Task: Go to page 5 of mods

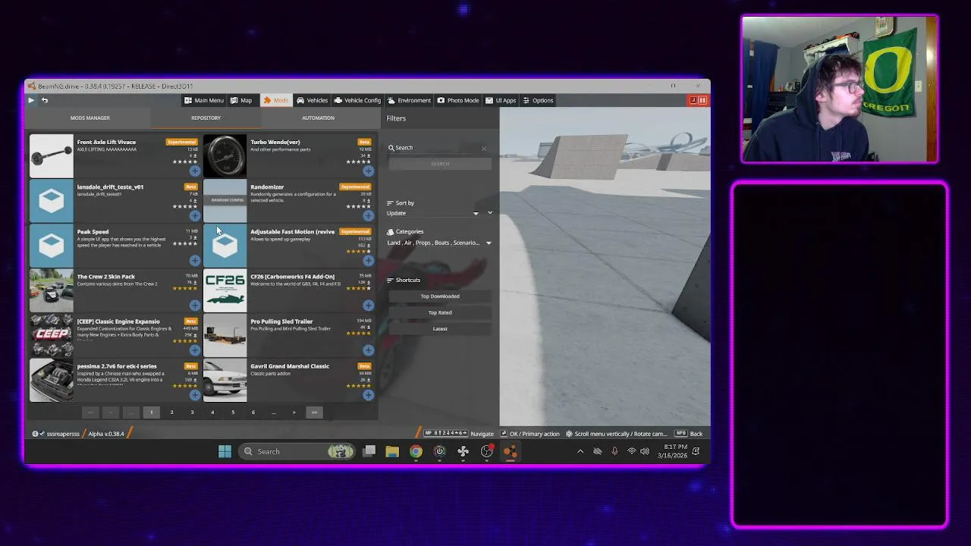Action: (x=233, y=413)
